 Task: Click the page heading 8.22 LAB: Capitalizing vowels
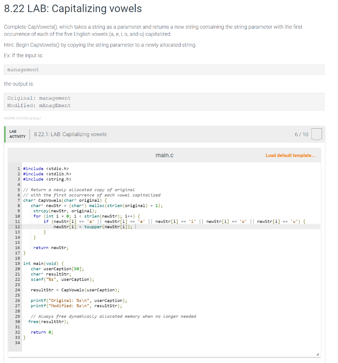click(x=72, y=9)
